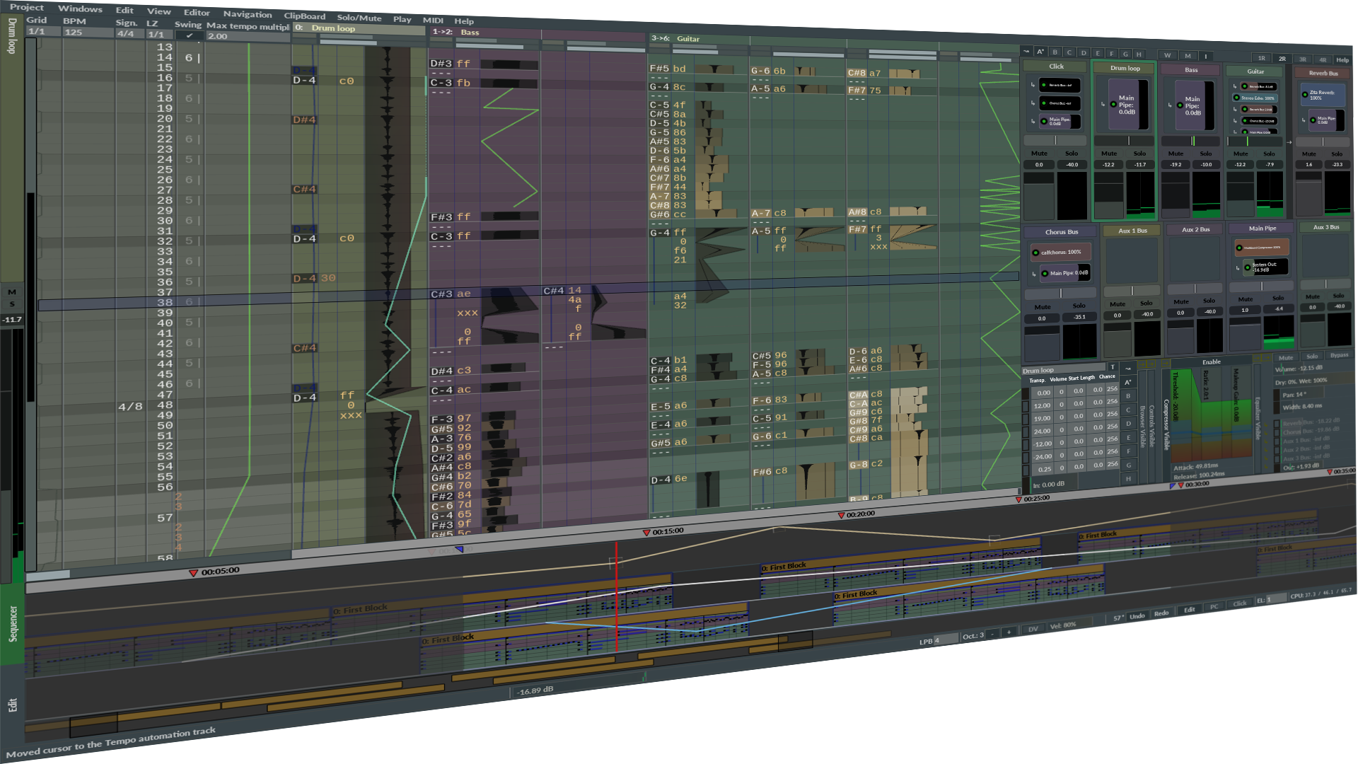
Task: Click octave plus (+) button
Action: 1009,632
